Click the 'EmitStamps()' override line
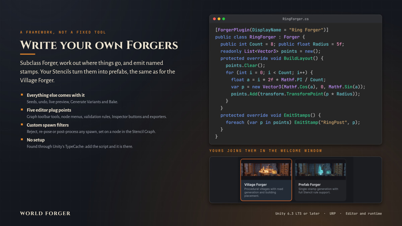The width and height of the screenshot is (402, 226). point(270,115)
